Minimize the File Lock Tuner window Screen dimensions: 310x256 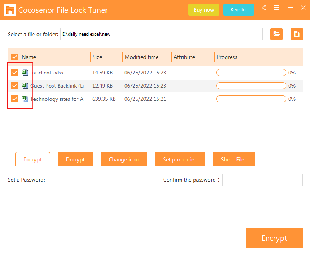(290, 8)
